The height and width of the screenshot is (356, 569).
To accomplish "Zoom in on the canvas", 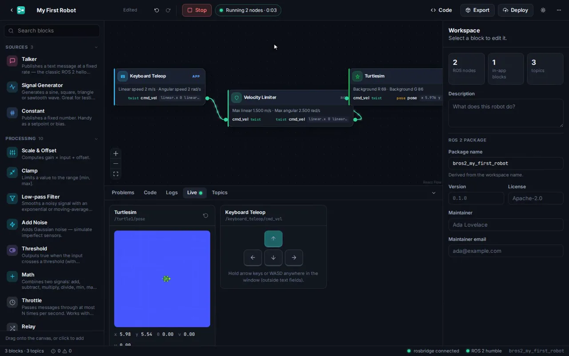I will click(x=116, y=154).
